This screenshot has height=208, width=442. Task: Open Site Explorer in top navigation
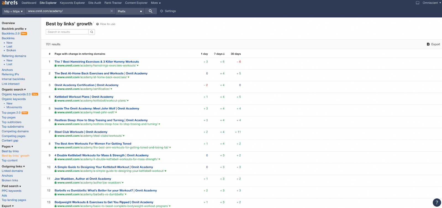(x=48, y=3)
